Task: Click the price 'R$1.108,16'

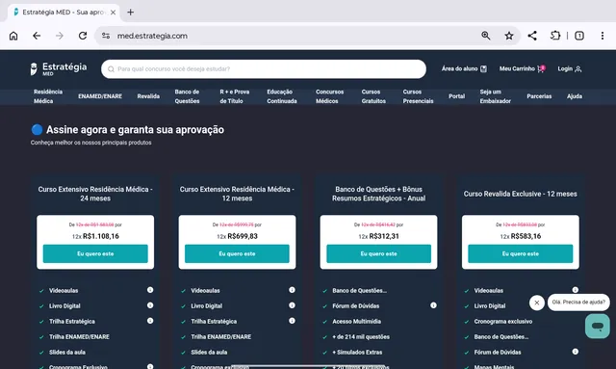Action: point(100,236)
